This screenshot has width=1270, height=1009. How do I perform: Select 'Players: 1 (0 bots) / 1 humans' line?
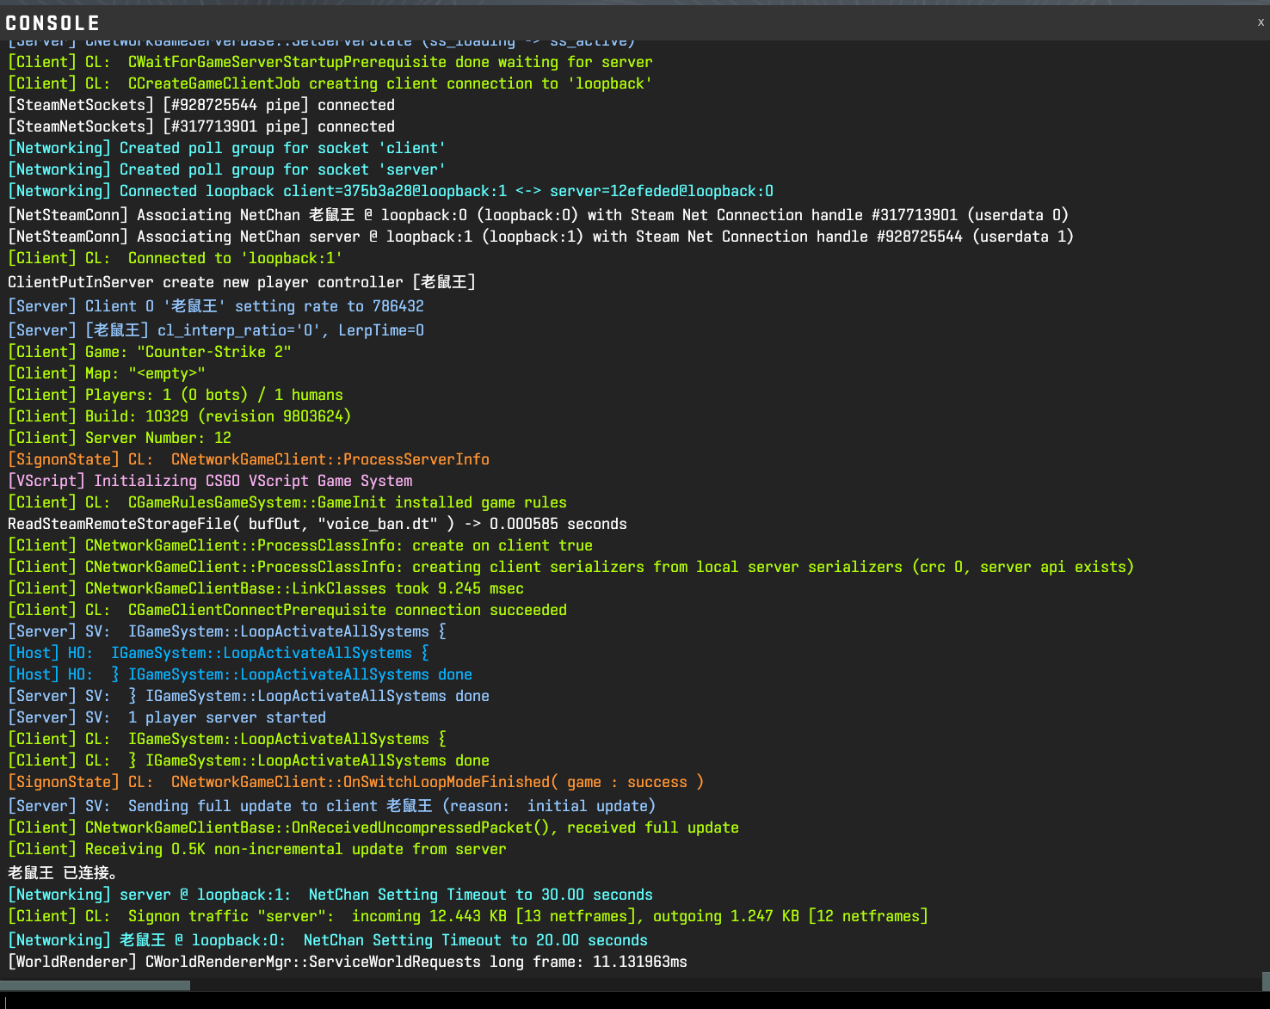tap(176, 395)
